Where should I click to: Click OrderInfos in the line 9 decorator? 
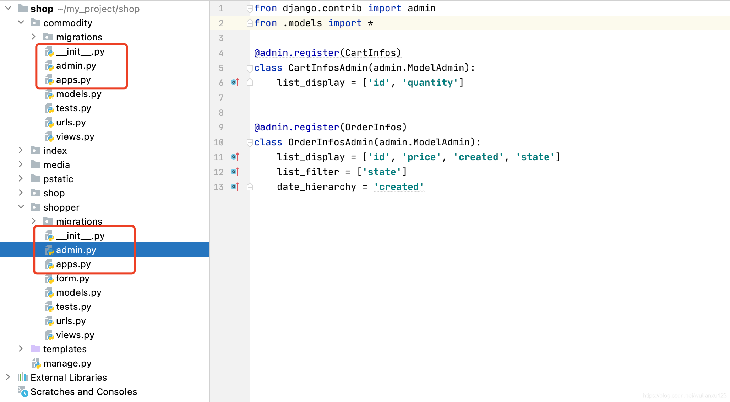(x=373, y=127)
